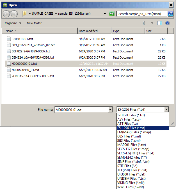Select MAP001 Files (*.txt) filter
The height and width of the screenshot is (191, 176).
click(143, 145)
